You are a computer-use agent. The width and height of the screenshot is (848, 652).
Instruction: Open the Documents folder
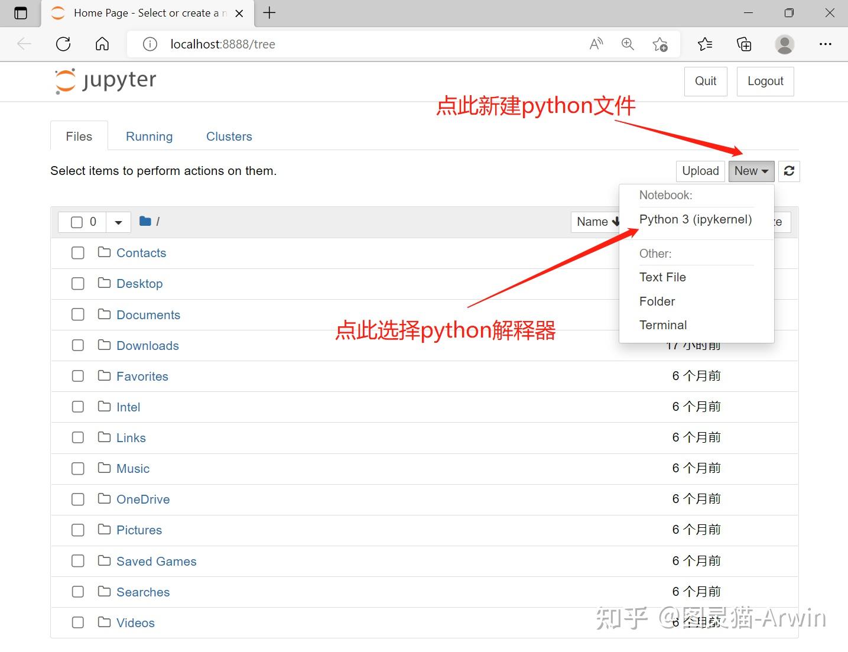pos(148,314)
